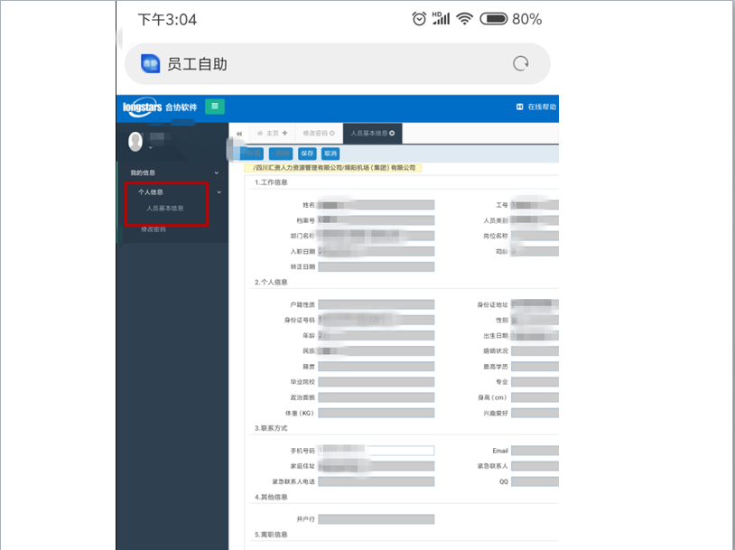735x550 pixels.
Task: Click the 4.其他信息 section header
Action: click(x=271, y=497)
